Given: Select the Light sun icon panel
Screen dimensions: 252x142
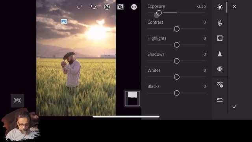Looking at the screenshot, I should (220, 7).
